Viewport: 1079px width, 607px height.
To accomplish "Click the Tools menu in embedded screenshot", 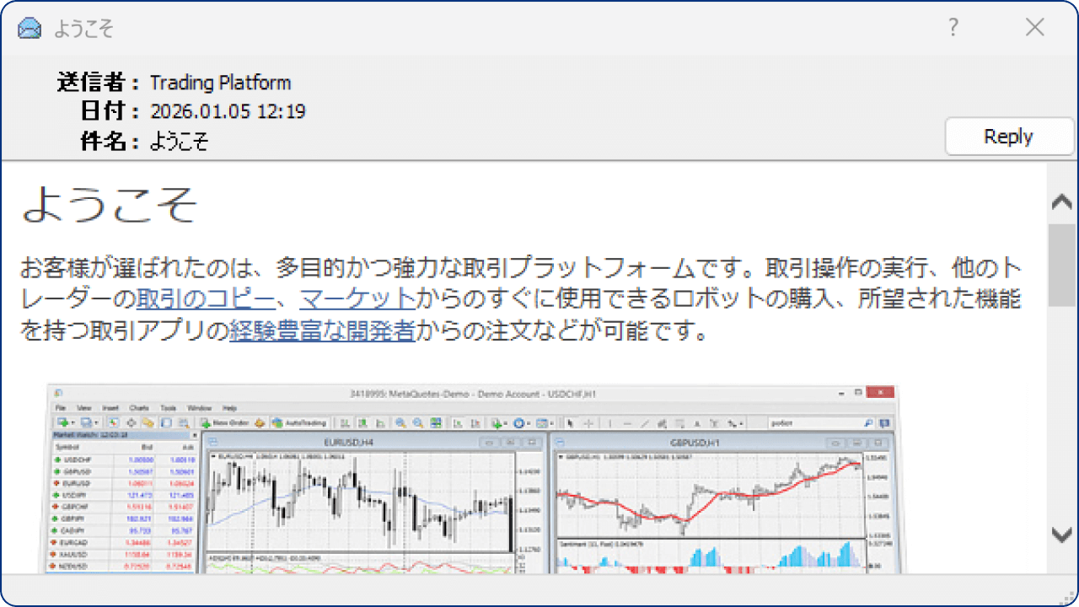I will click(169, 408).
